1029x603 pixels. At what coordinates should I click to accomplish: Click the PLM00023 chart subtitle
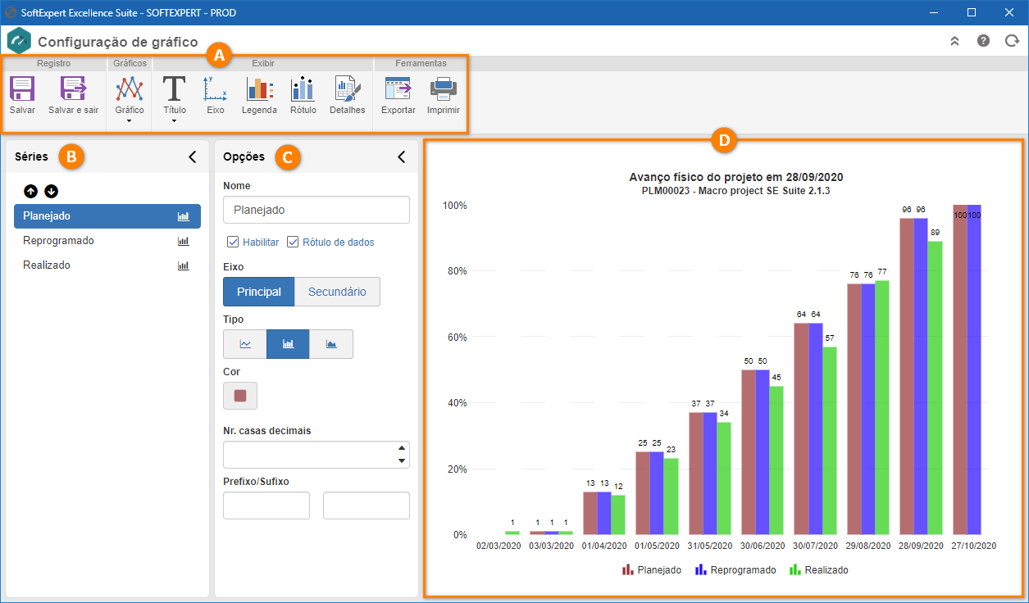point(736,191)
